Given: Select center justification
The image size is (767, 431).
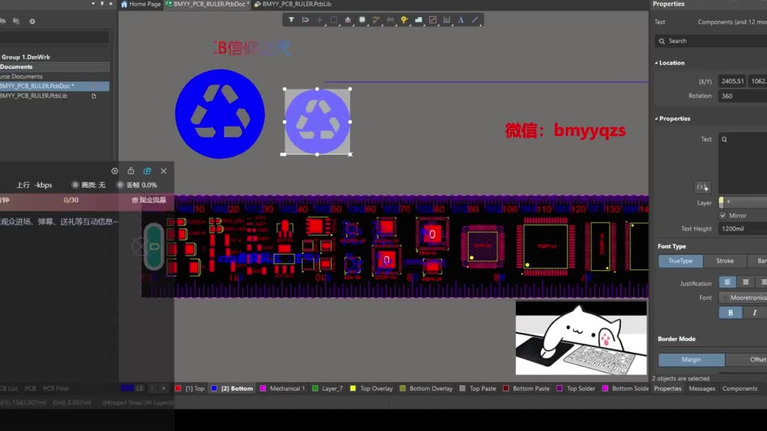Looking at the screenshot, I should [745, 282].
